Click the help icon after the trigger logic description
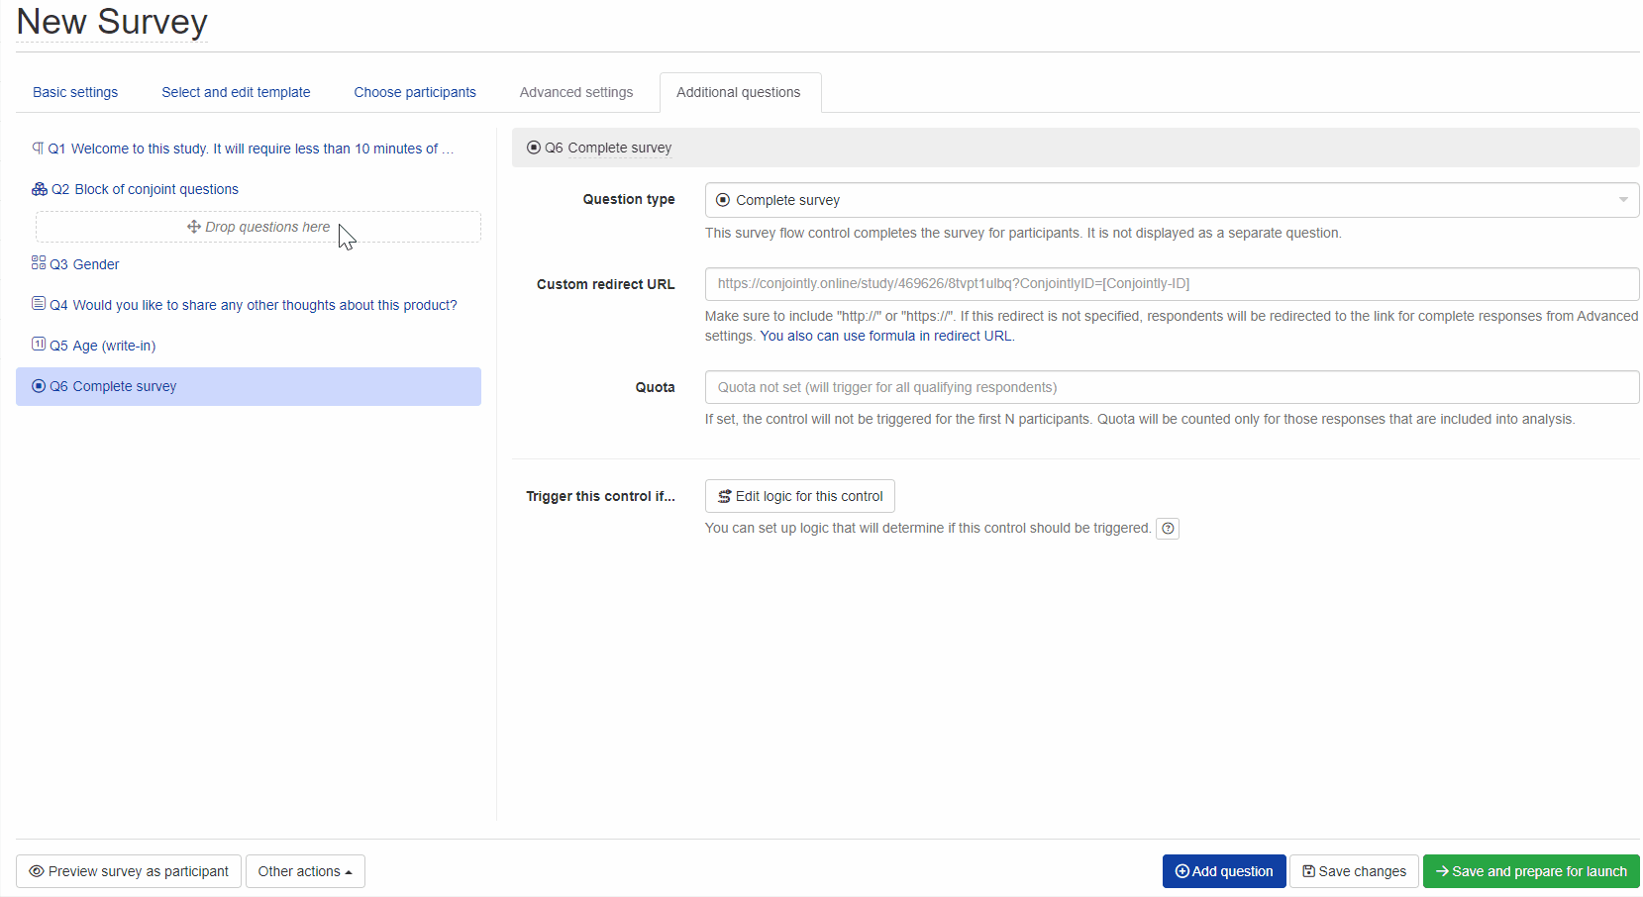Viewport: 1643px width, 897px height. coord(1168,529)
